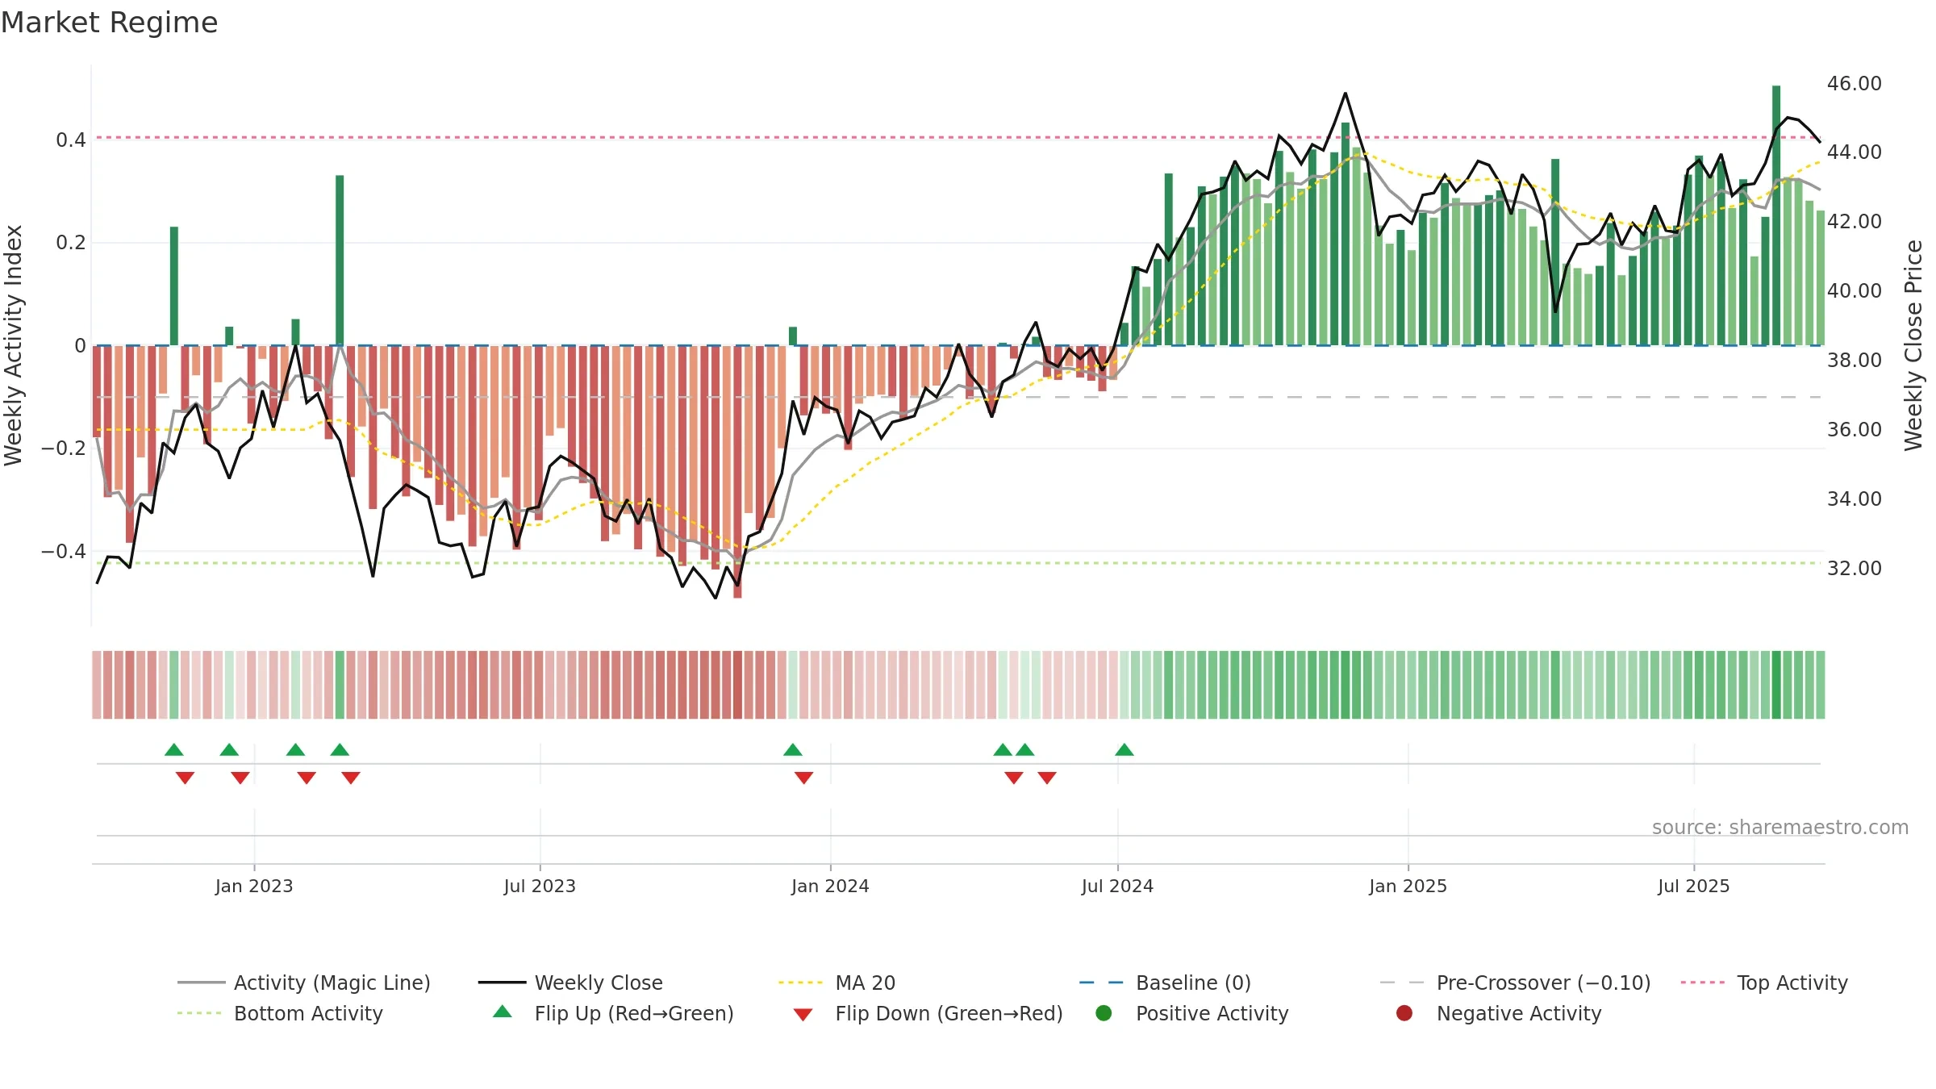Screen dimensions: 1936x1089
Task: Click the MA 20 legend label
Action: [x=865, y=983]
